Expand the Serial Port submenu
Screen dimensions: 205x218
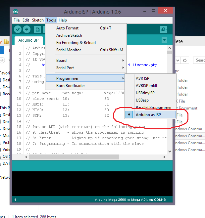(x=86, y=68)
